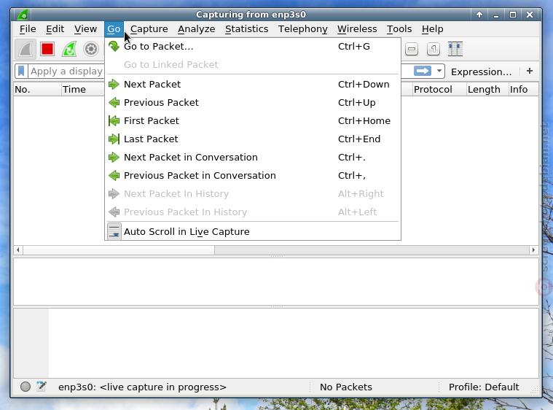Click the Wireshark icon in title bar
553x410 pixels.
point(23,15)
